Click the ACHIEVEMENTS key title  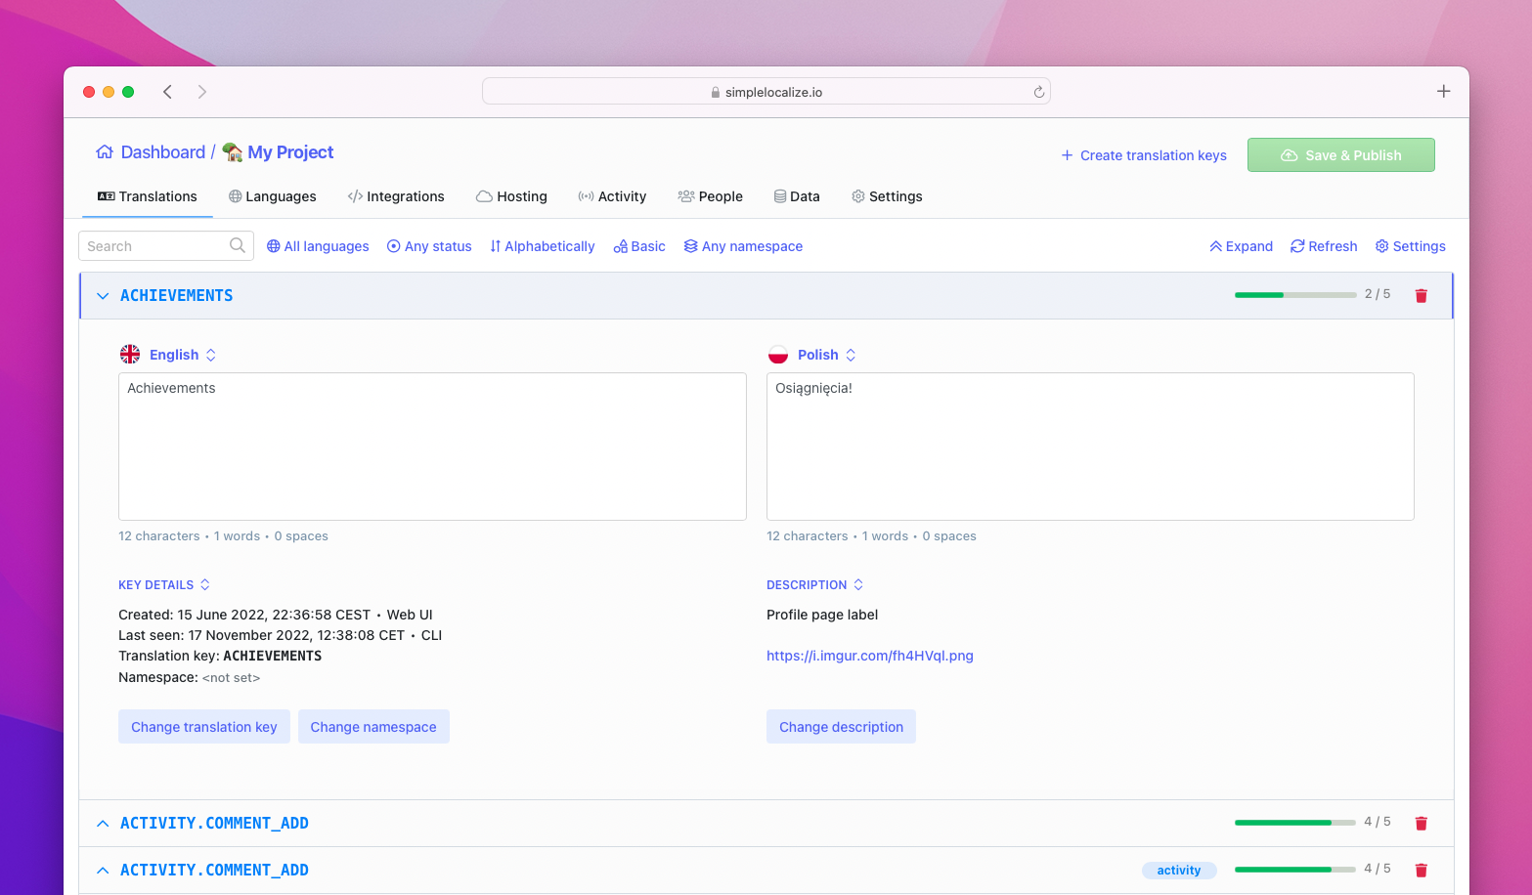click(176, 295)
